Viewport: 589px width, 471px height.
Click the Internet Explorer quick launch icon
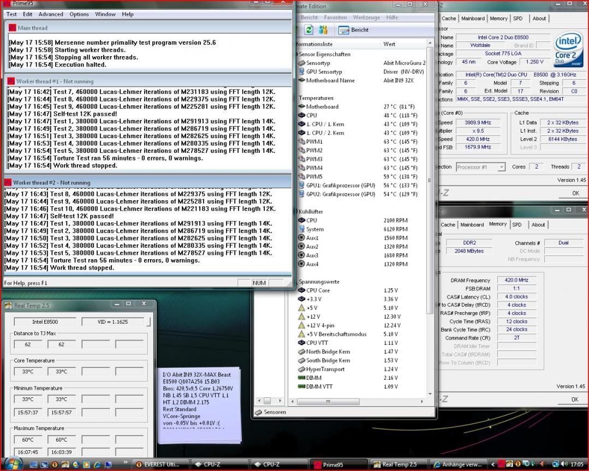pos(97,464)
